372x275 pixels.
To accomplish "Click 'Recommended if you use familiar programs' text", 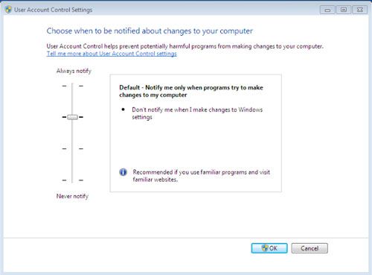I will [202, 176].
